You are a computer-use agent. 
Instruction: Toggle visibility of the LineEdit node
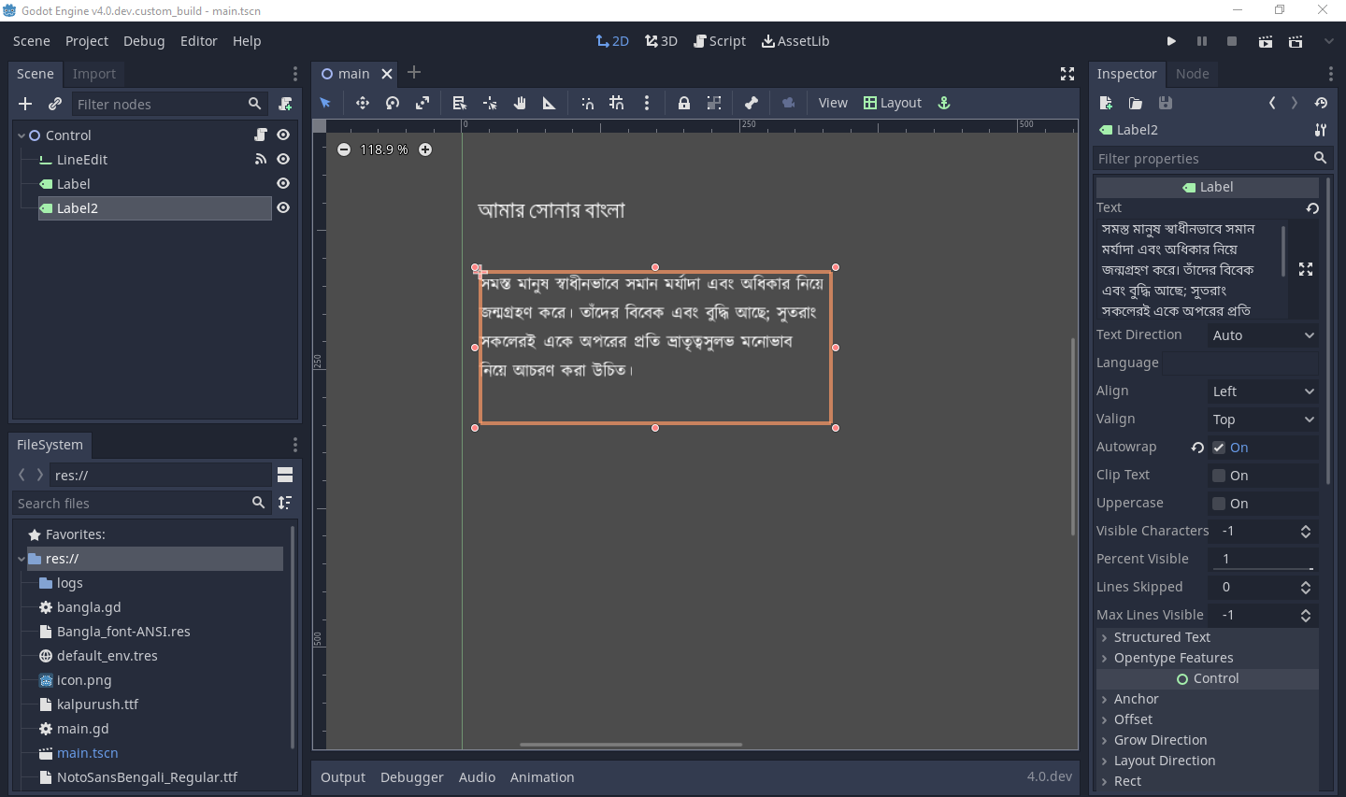[x=282, y=159]
